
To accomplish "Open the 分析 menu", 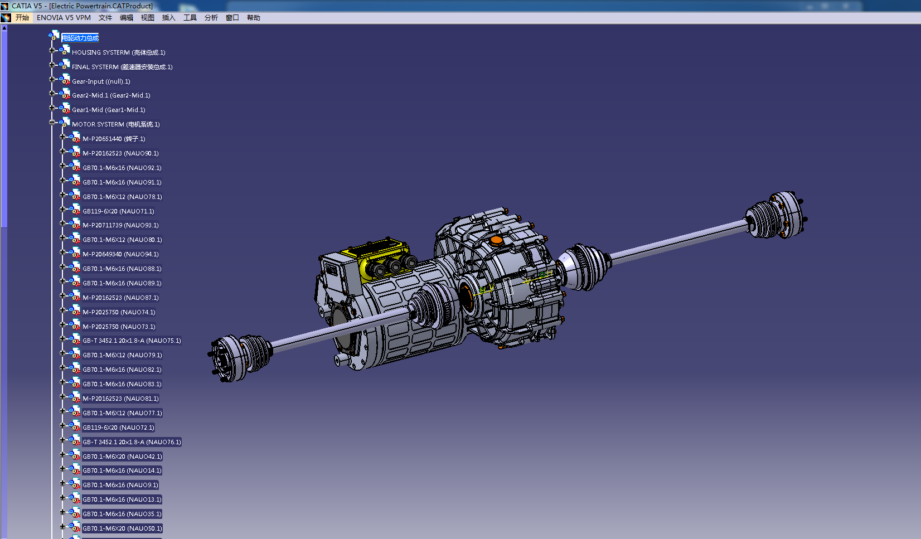I will pyautogui.click(x=211, y=18).
